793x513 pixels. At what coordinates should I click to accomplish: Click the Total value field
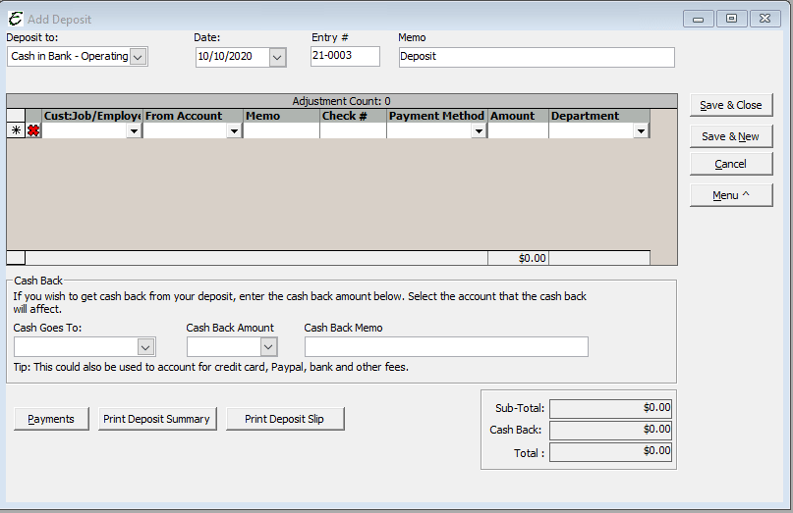tap(611, 452)
